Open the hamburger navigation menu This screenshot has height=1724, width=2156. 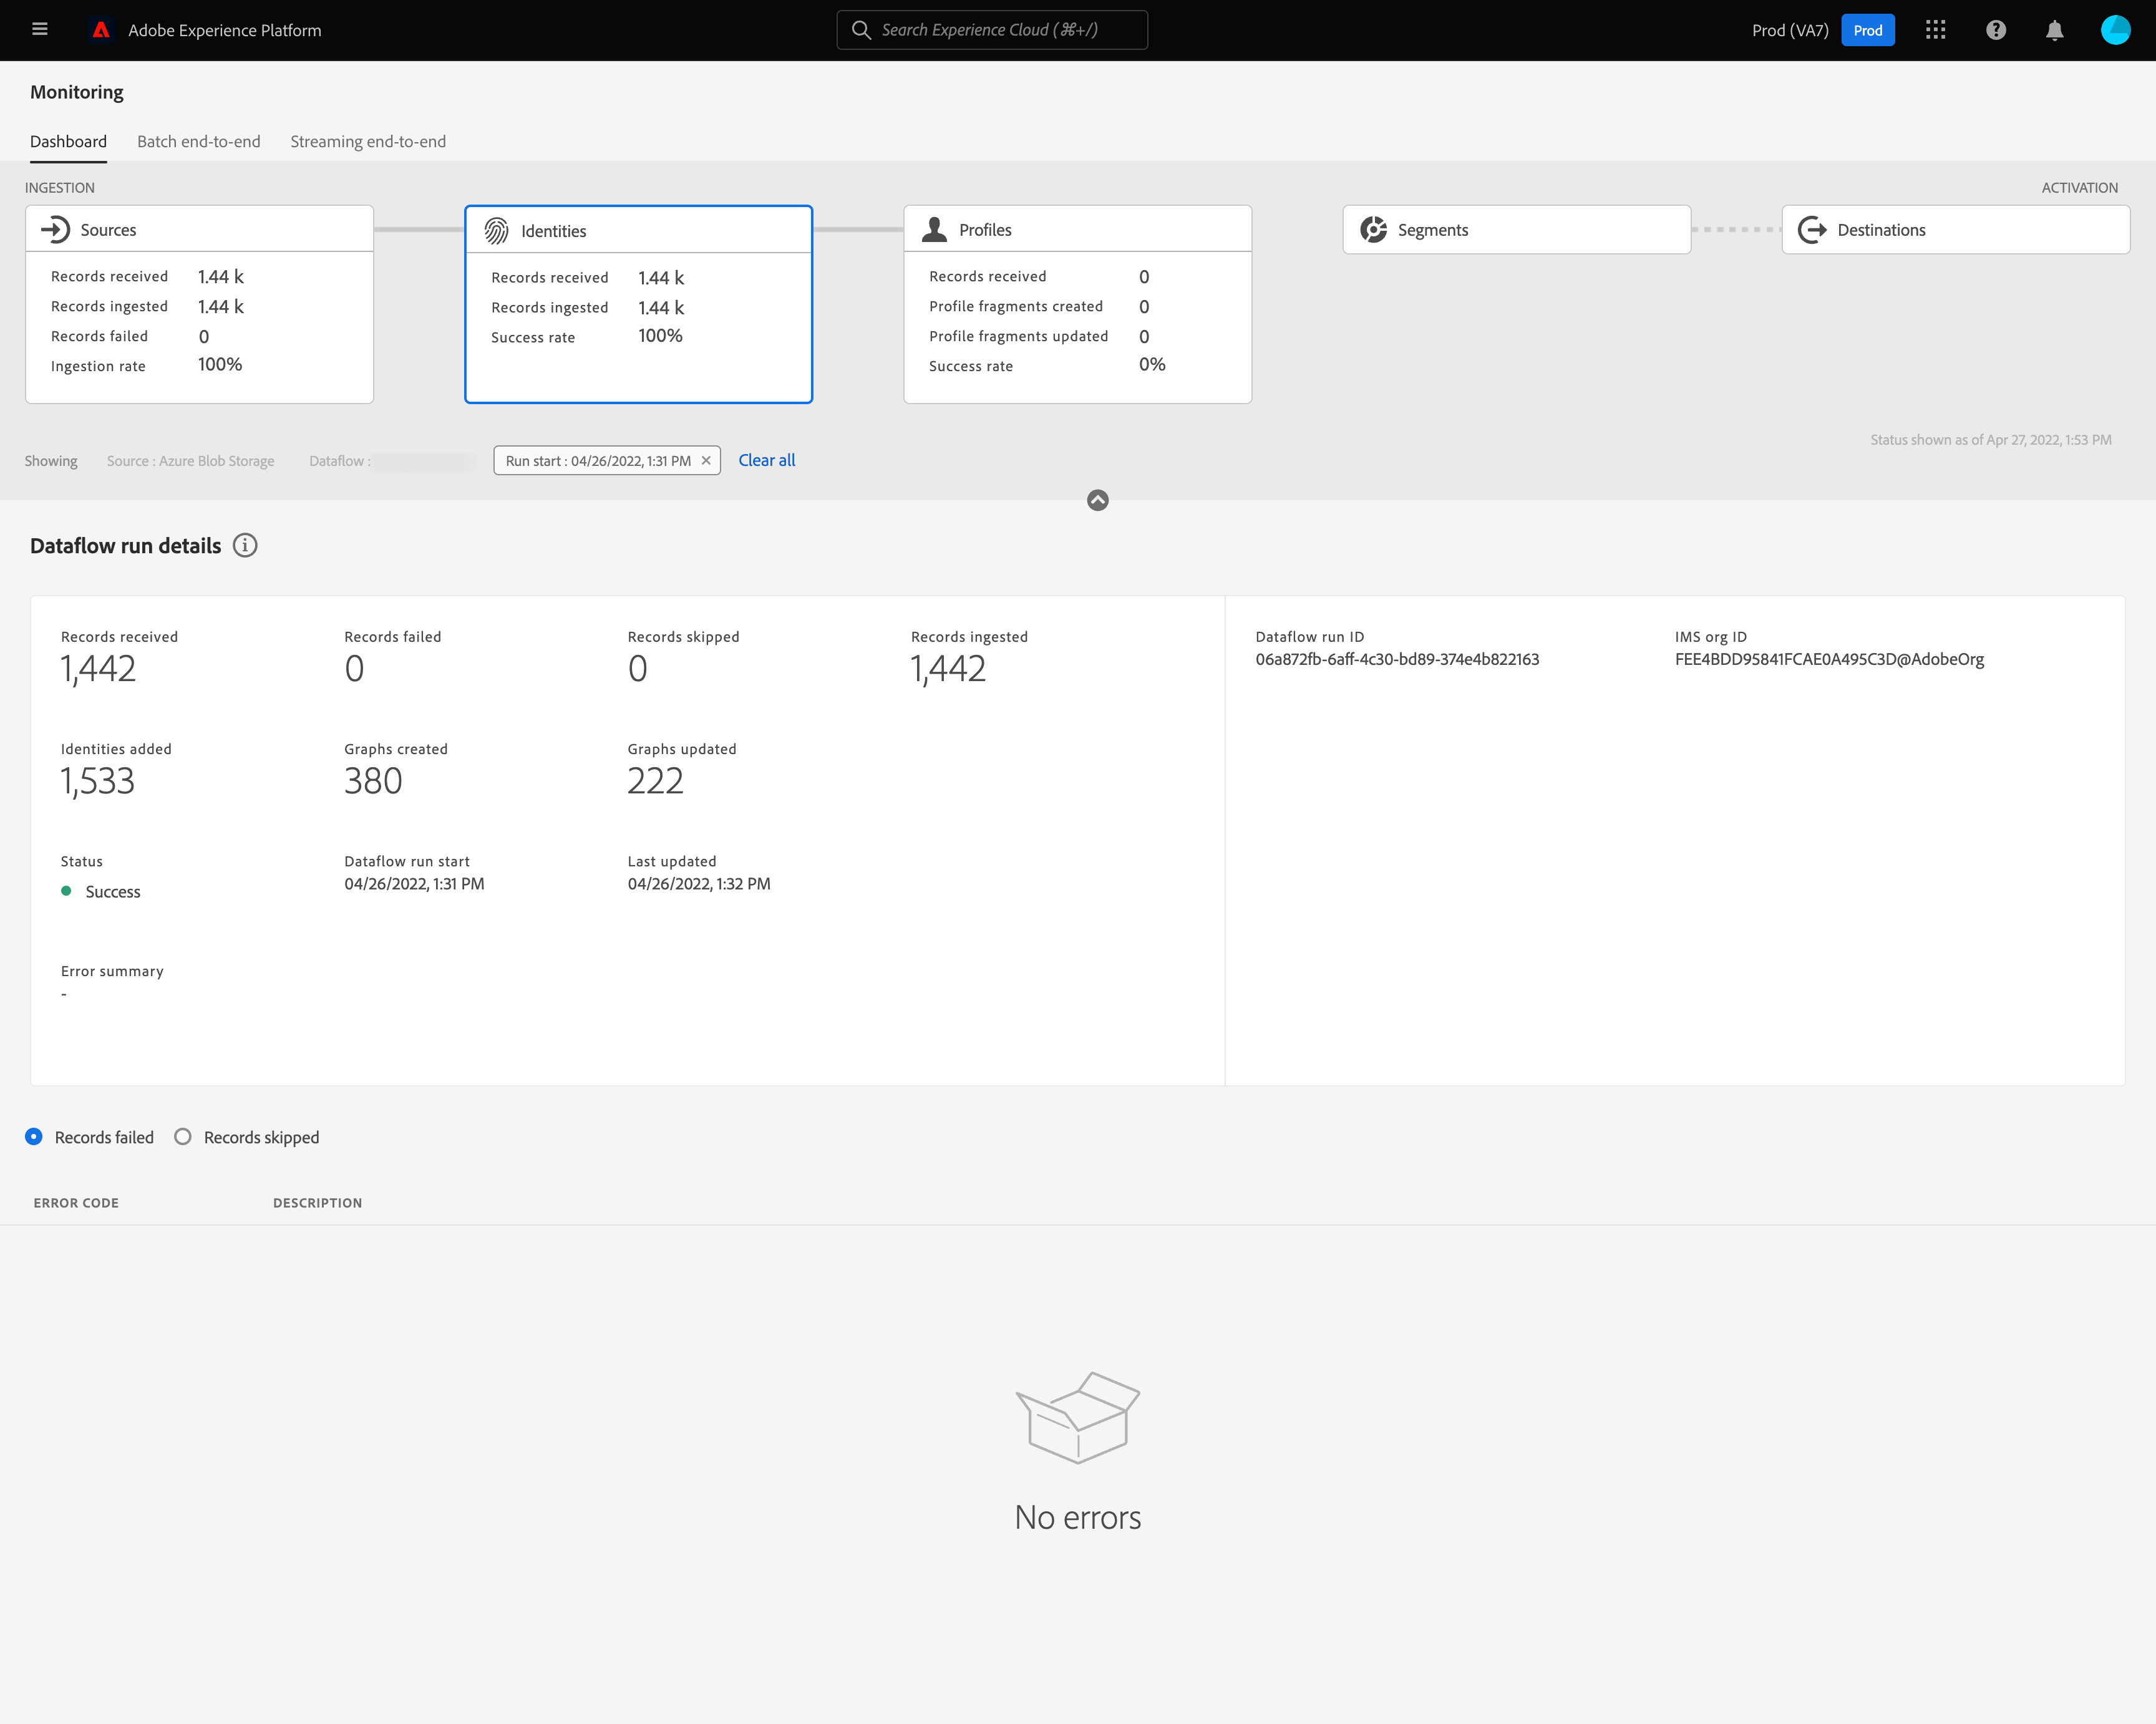(40, 30)
